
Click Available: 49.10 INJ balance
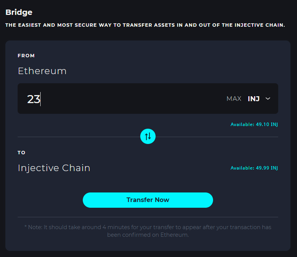pos(254,124)
